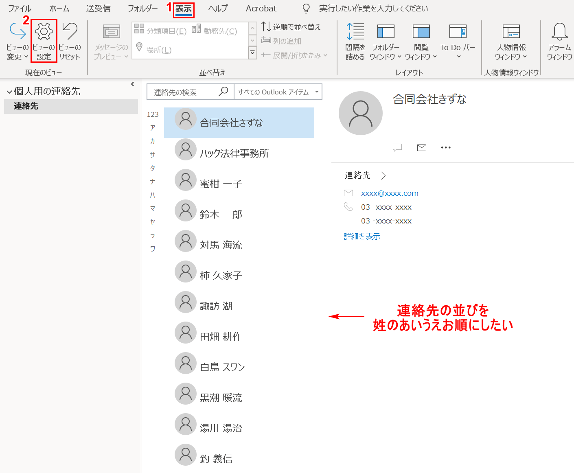This screenshot has width=574, height=473.
Task: Jump to index ワ
Action: coord(153,249)
